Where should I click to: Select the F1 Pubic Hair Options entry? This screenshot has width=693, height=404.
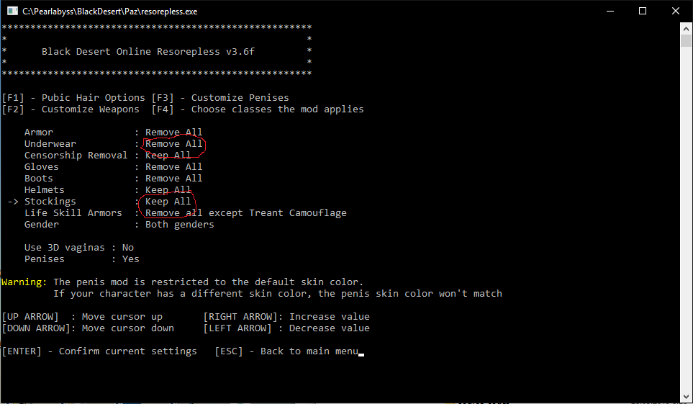73,98
